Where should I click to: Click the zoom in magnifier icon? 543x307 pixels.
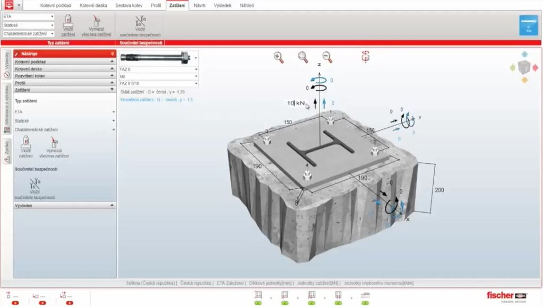279,57
